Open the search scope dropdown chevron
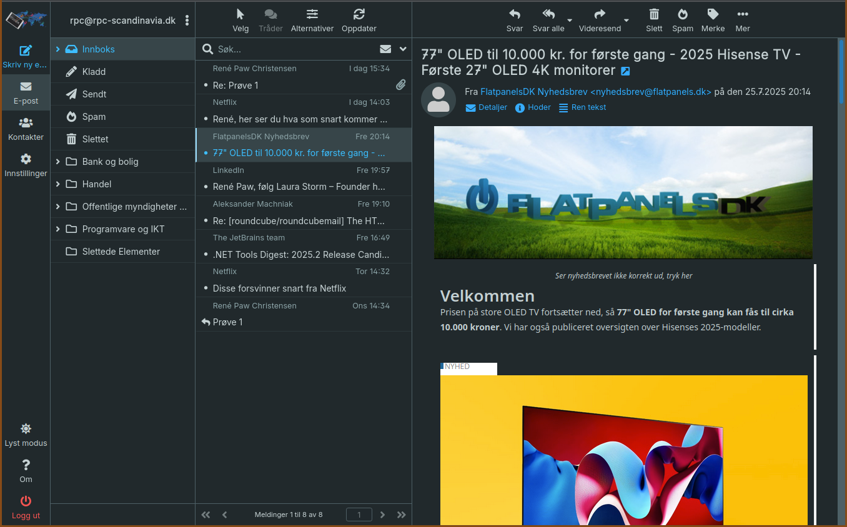This screenshot has height=527, width=847. tap(402, 49)
